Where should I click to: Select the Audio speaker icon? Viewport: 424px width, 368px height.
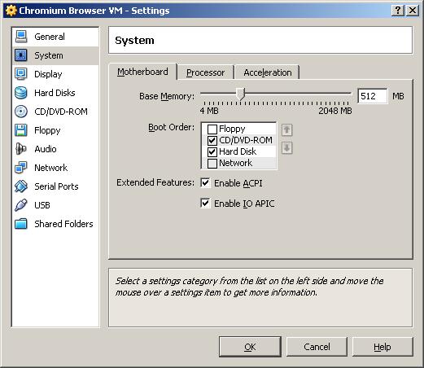[21, 149]
